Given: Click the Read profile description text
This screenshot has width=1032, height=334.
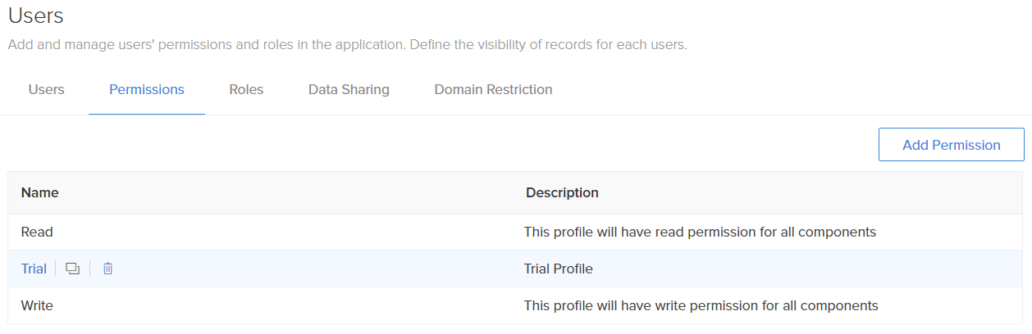Looking at the screenshot, I should (700, 232).
